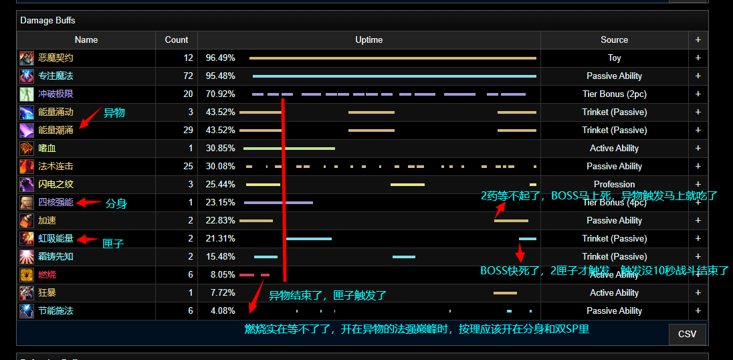Open the 能量涌动 buff name link
733x360 pixels.
click(56, 112)
